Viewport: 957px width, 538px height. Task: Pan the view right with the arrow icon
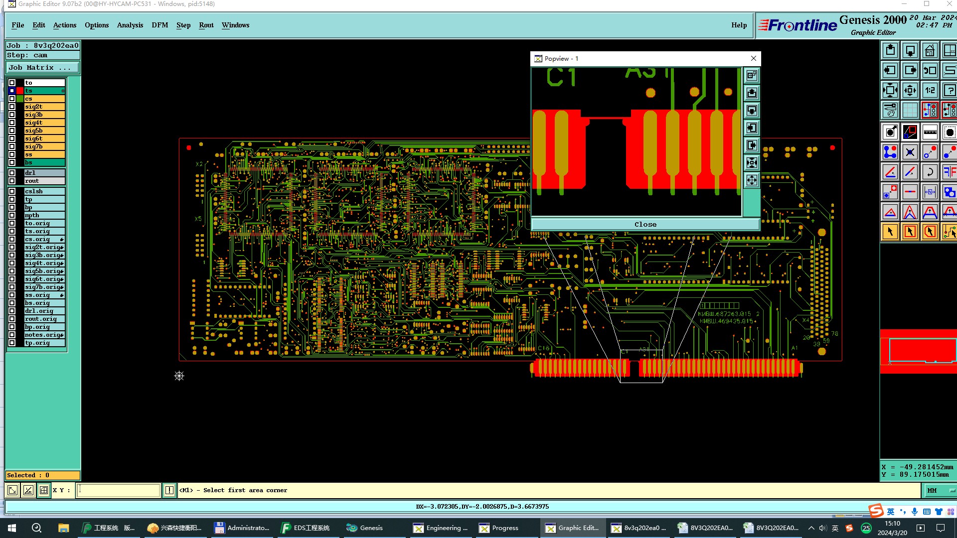tap(910, 70)
